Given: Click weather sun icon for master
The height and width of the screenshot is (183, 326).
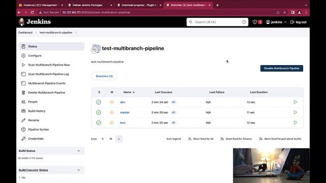Looking at the screenshot, I should click(112, 112).
